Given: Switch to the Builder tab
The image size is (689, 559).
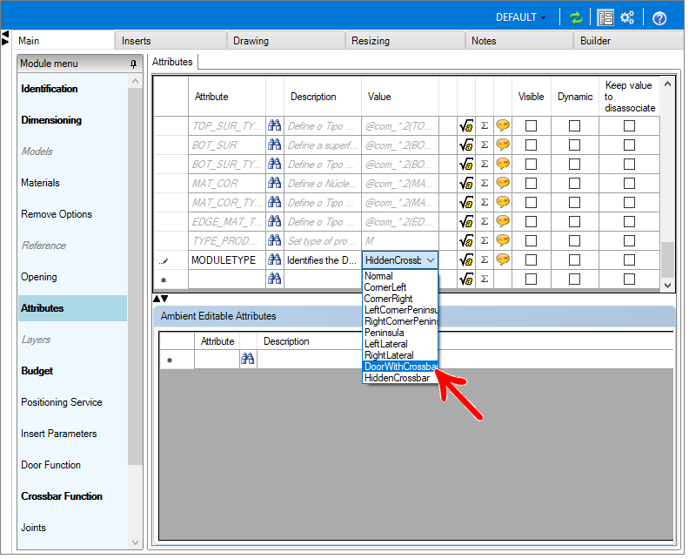Looking at the screenshot, I should pyautogui.click(x=631, y=41).
